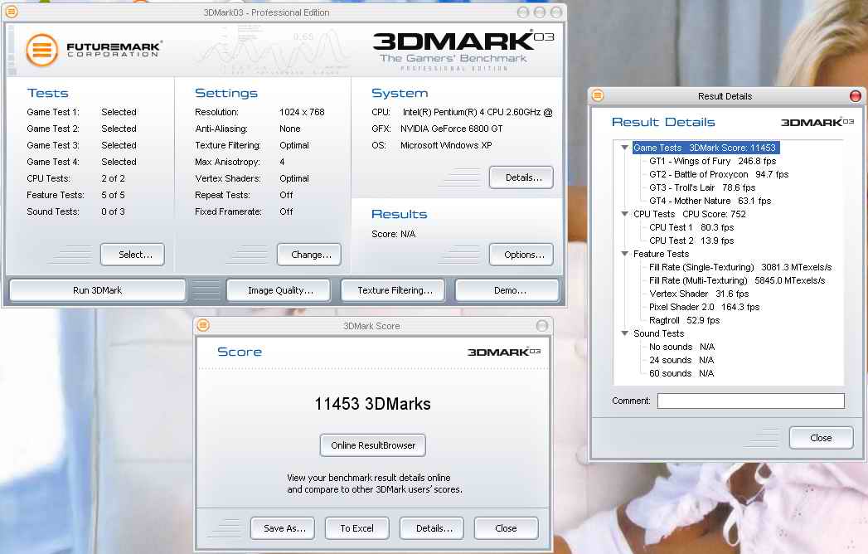The width and height of the screenshot is (868, 554).
Task: Click the round close button of 3DMark Score window
Action: point(542,326)
